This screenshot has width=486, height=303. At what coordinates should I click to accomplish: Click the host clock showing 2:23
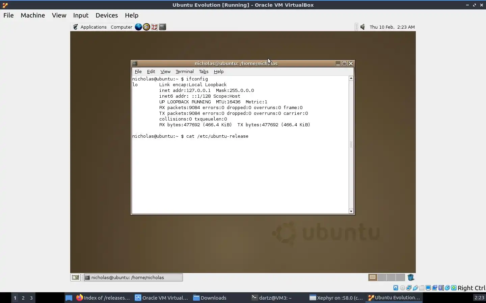tap(479, 298)
